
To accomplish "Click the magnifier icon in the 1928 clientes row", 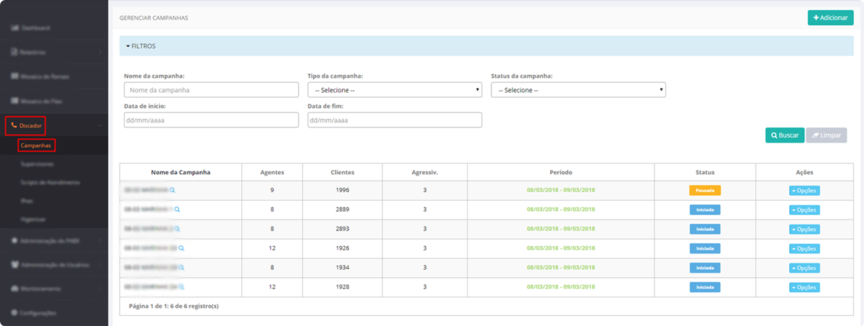I will coord(181,287).
